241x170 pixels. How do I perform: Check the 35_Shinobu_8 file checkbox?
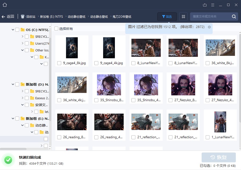click(x=96, y=100)
